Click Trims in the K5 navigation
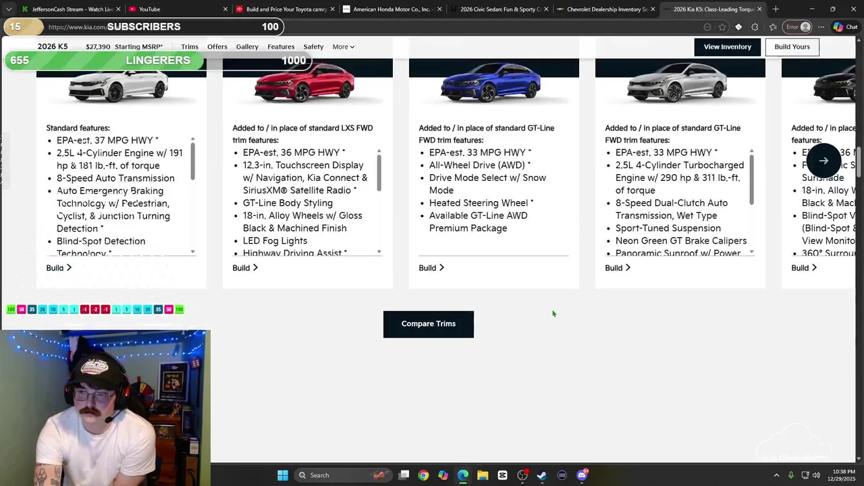The height and width of the screenshot is (486, 864). tap(190, 47)
